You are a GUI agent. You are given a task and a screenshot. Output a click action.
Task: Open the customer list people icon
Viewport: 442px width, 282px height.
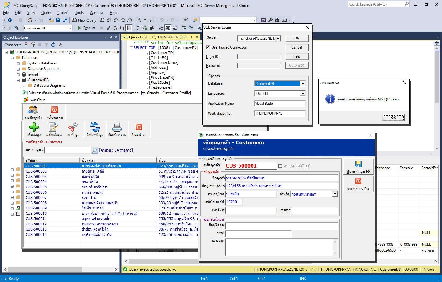click(33, 110)
